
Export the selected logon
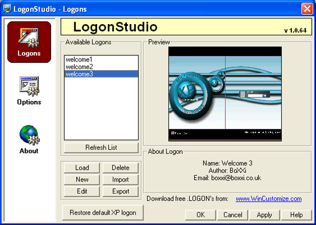(x=120, y=191)
